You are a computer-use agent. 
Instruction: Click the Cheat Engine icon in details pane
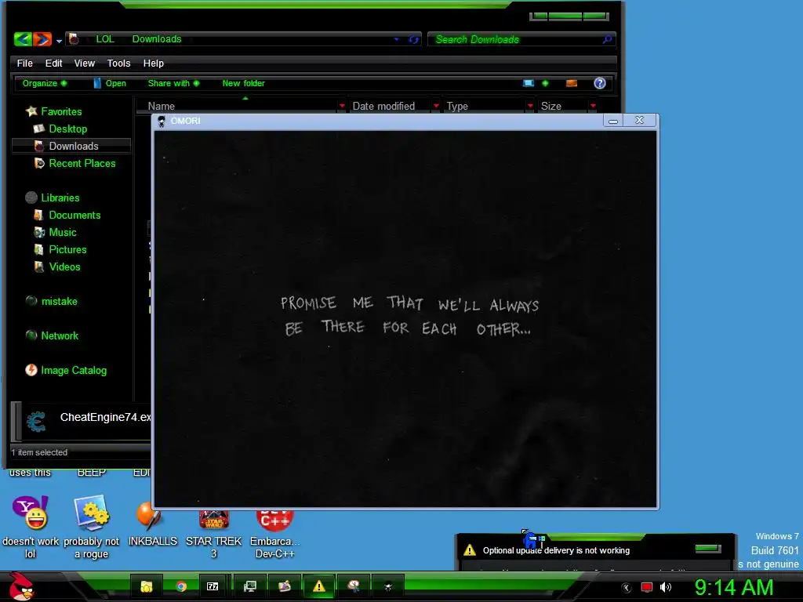click(36, 422)
